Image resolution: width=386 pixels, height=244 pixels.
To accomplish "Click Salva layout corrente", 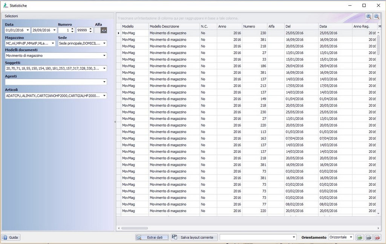I will 194,237.
